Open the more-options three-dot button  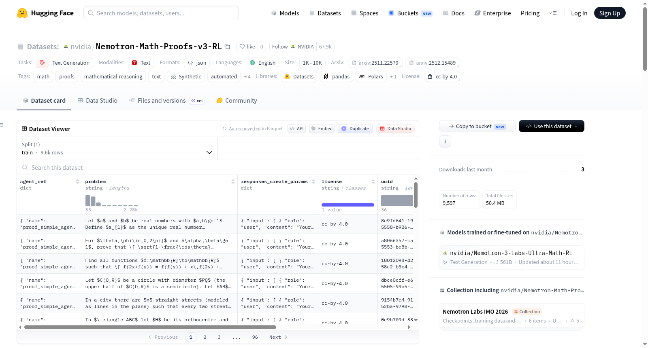point(445,141)
